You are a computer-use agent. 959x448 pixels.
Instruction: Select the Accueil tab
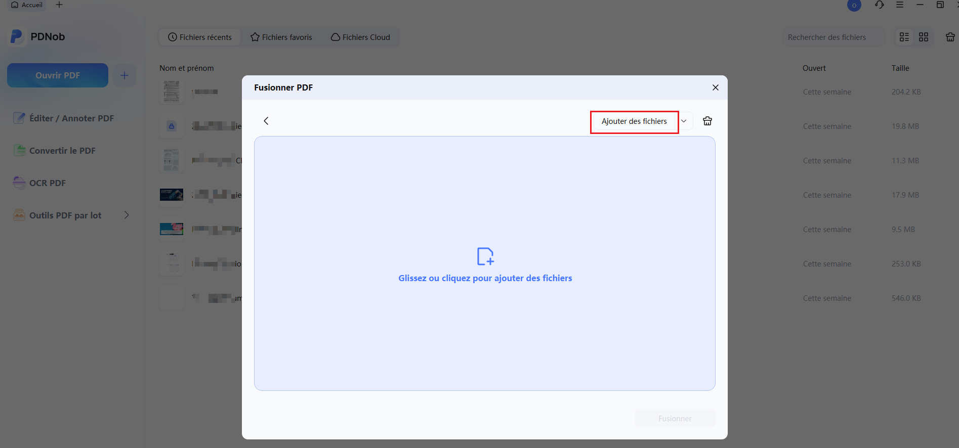[27, 5]
